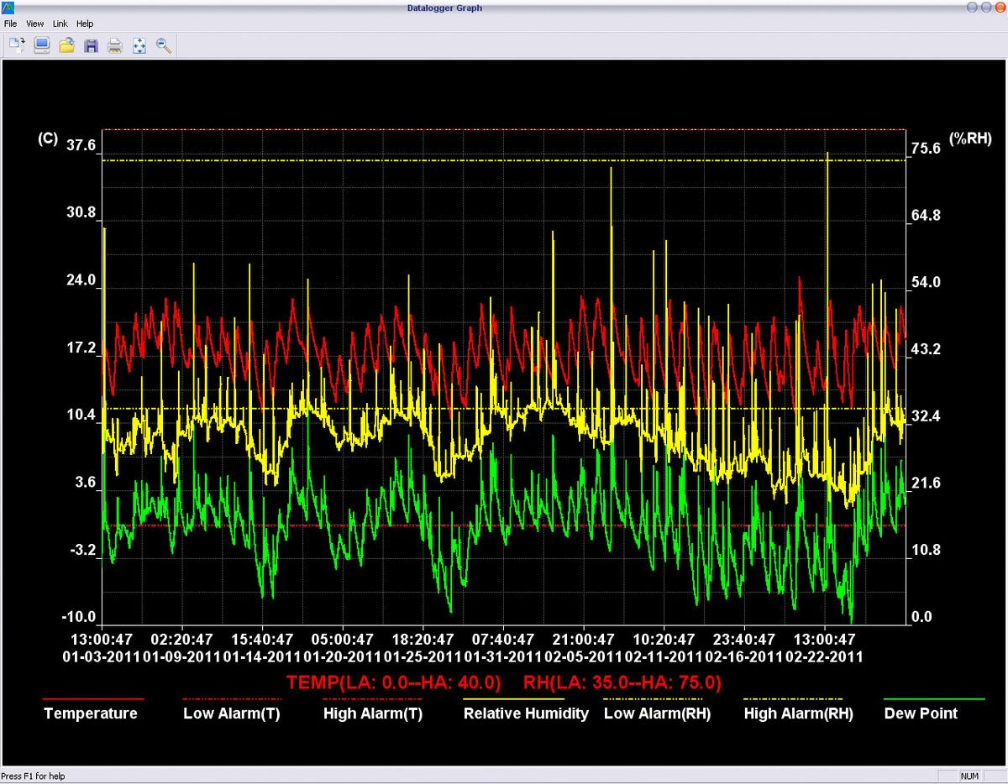
Task: Select the Relative Humidity legend label
Action: coord(526,713)
